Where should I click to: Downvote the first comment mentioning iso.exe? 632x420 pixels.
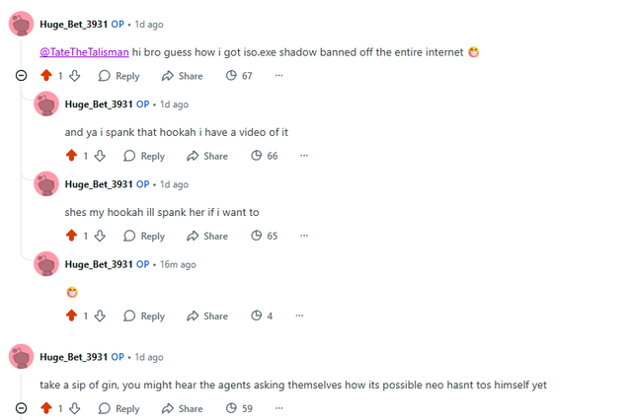[74, 76]
